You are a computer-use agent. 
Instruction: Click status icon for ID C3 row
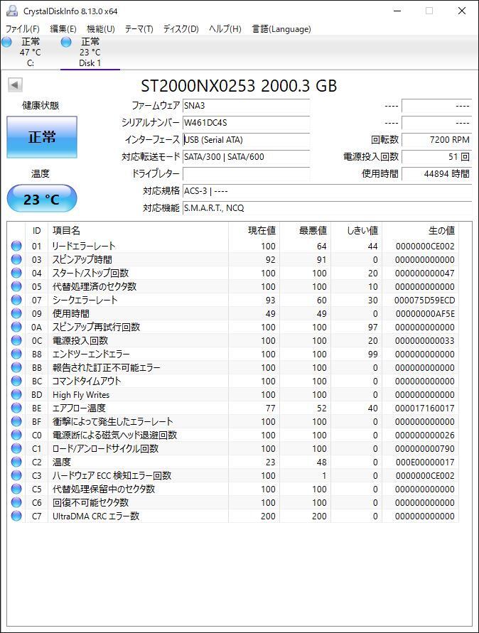pyautogui.click(x=16, y=475)
